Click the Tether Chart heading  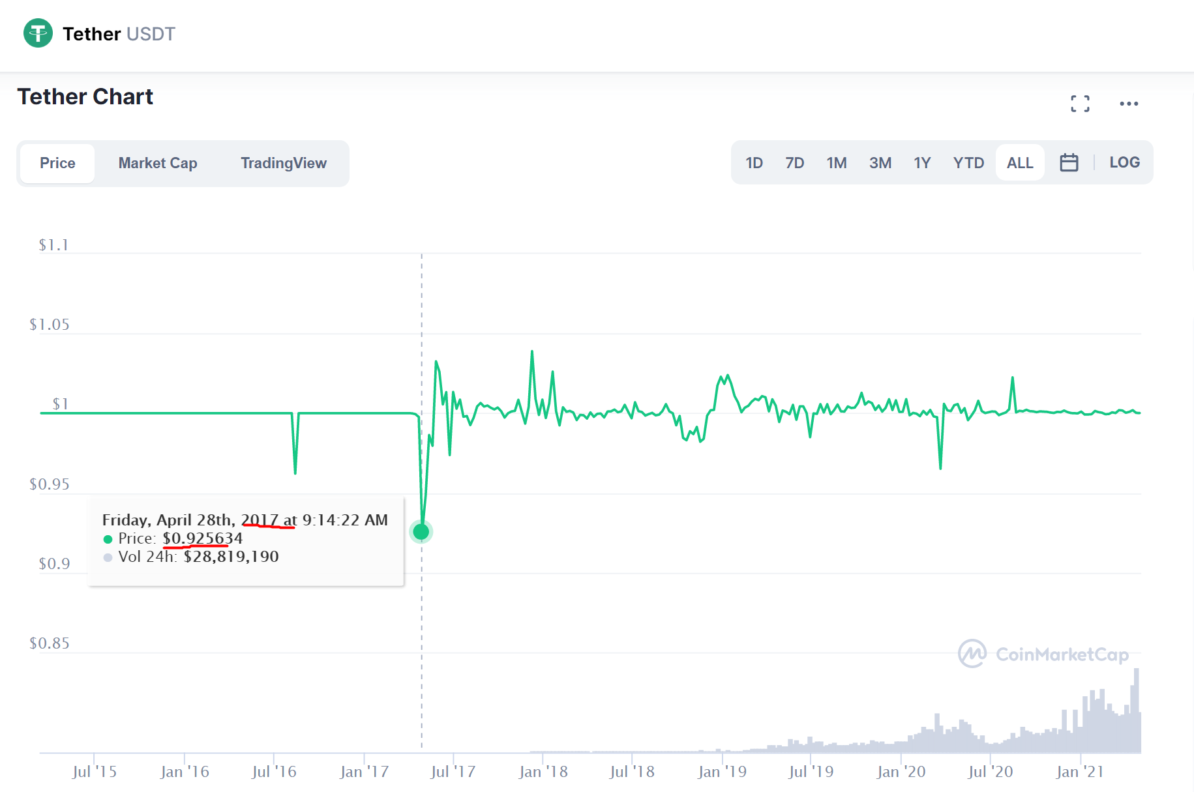pos(85,96)
